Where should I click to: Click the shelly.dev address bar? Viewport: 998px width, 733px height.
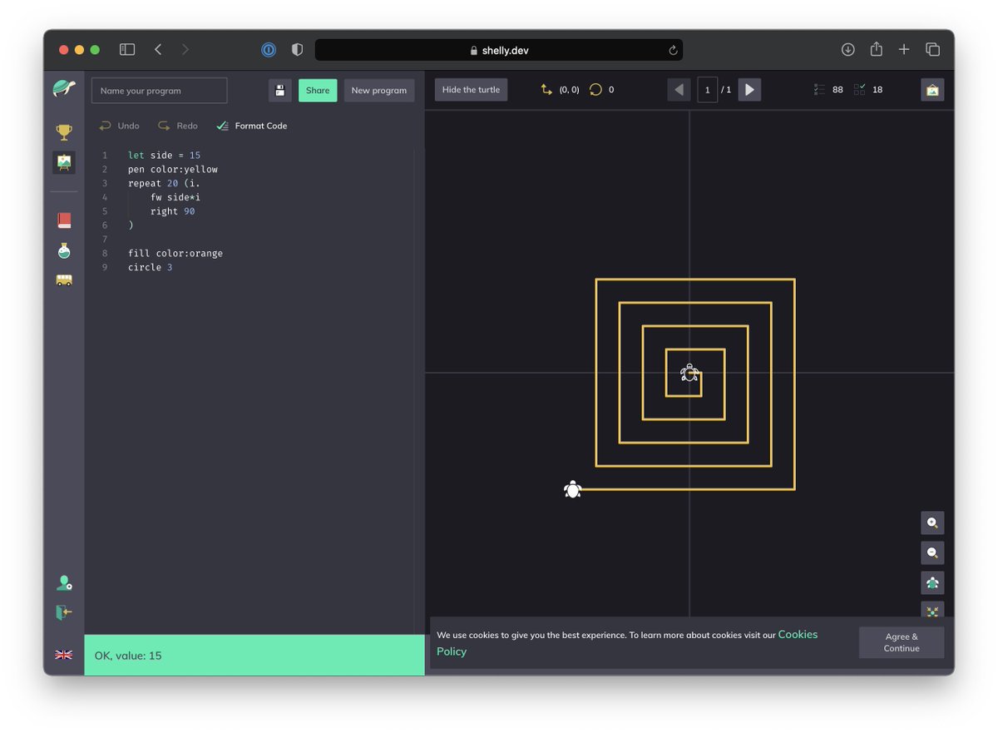pos(499,50)
